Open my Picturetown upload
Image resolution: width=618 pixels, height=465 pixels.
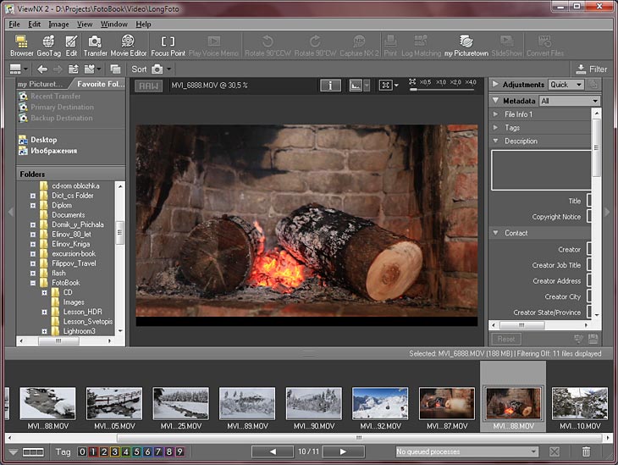pos(466,46)
